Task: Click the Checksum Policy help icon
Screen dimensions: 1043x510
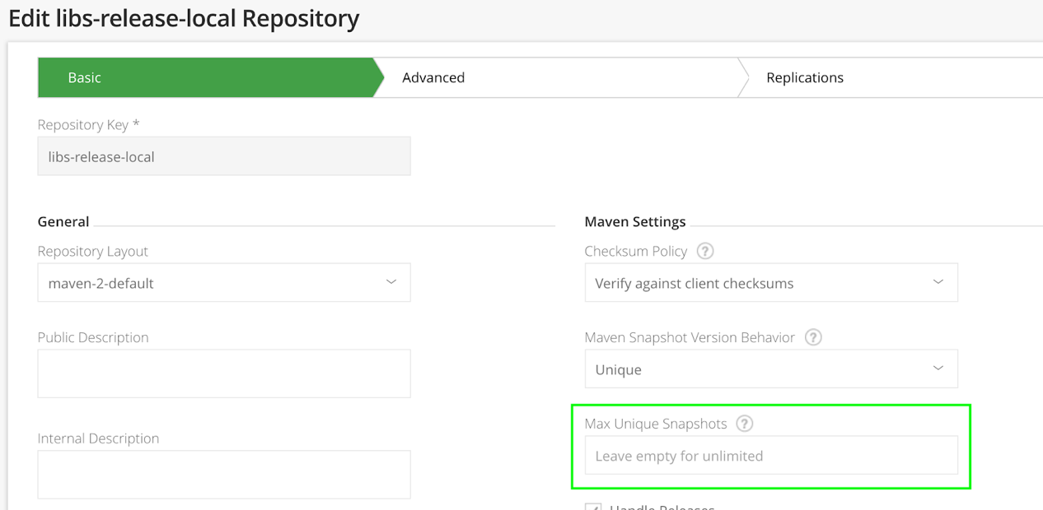Action: tap(705, 251)
